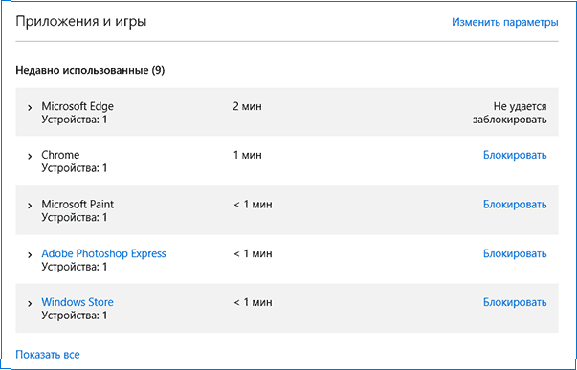Block Adobe Photoshop Express
Viewport: 577px width, 370px height.
[x=515, y=253]
